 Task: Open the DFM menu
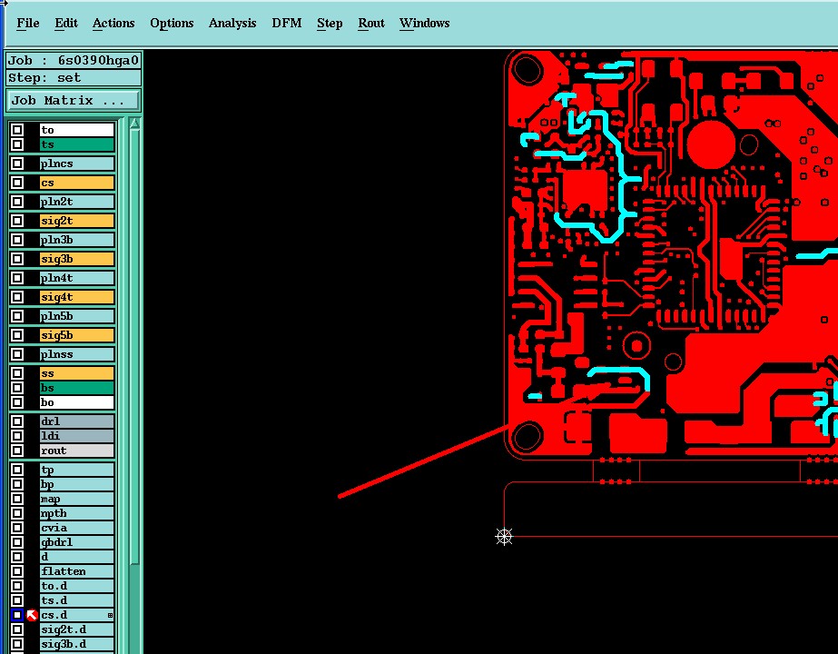[287, 24]
